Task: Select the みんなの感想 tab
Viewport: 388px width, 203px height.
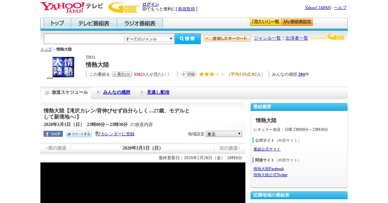Action: tap(117, 92)
